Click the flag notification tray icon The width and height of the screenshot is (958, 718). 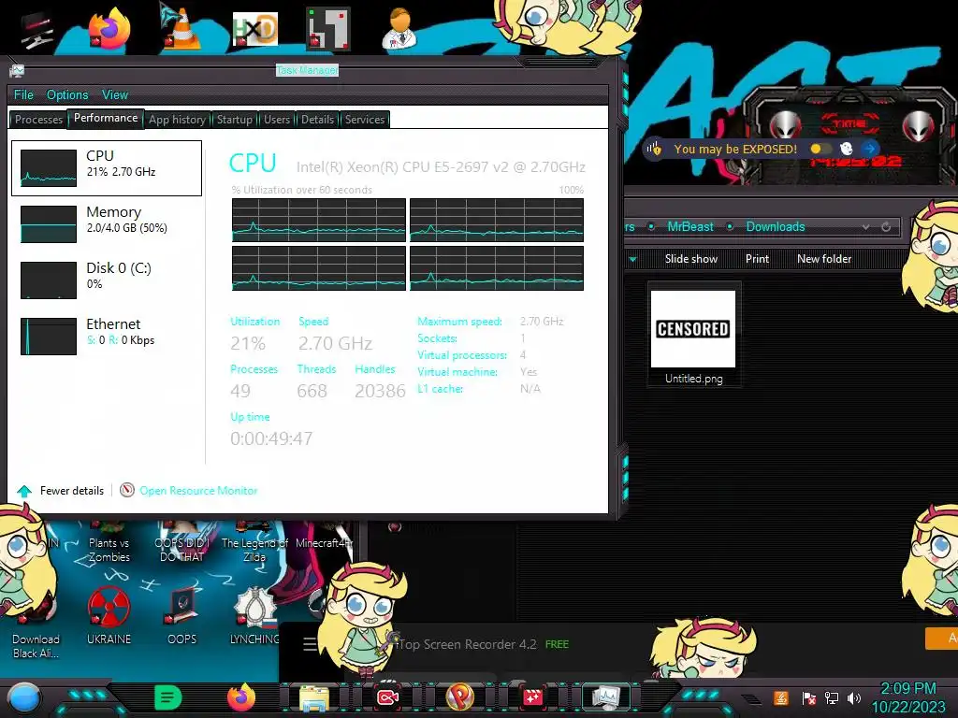pyautogui.click(x=808, y=698)
